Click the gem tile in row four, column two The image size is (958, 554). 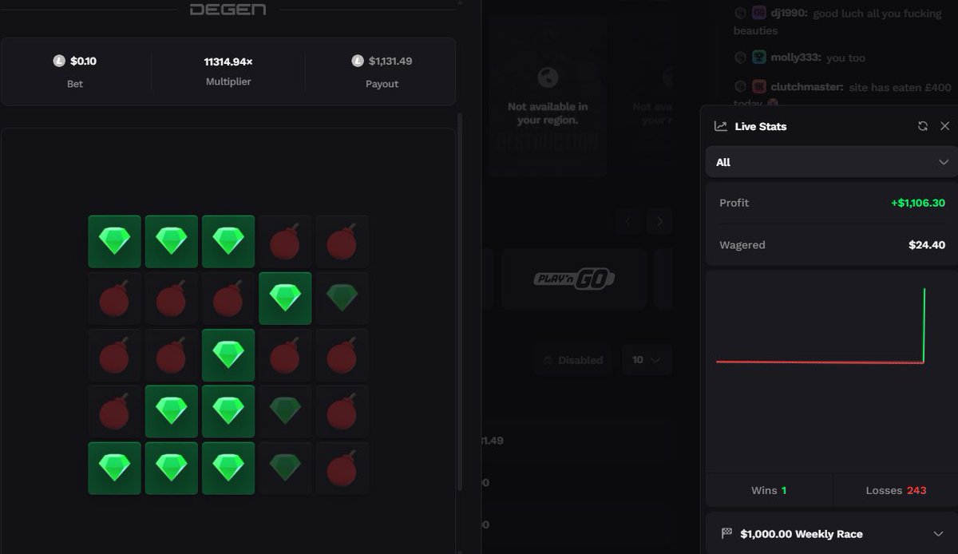coord(171,412)
